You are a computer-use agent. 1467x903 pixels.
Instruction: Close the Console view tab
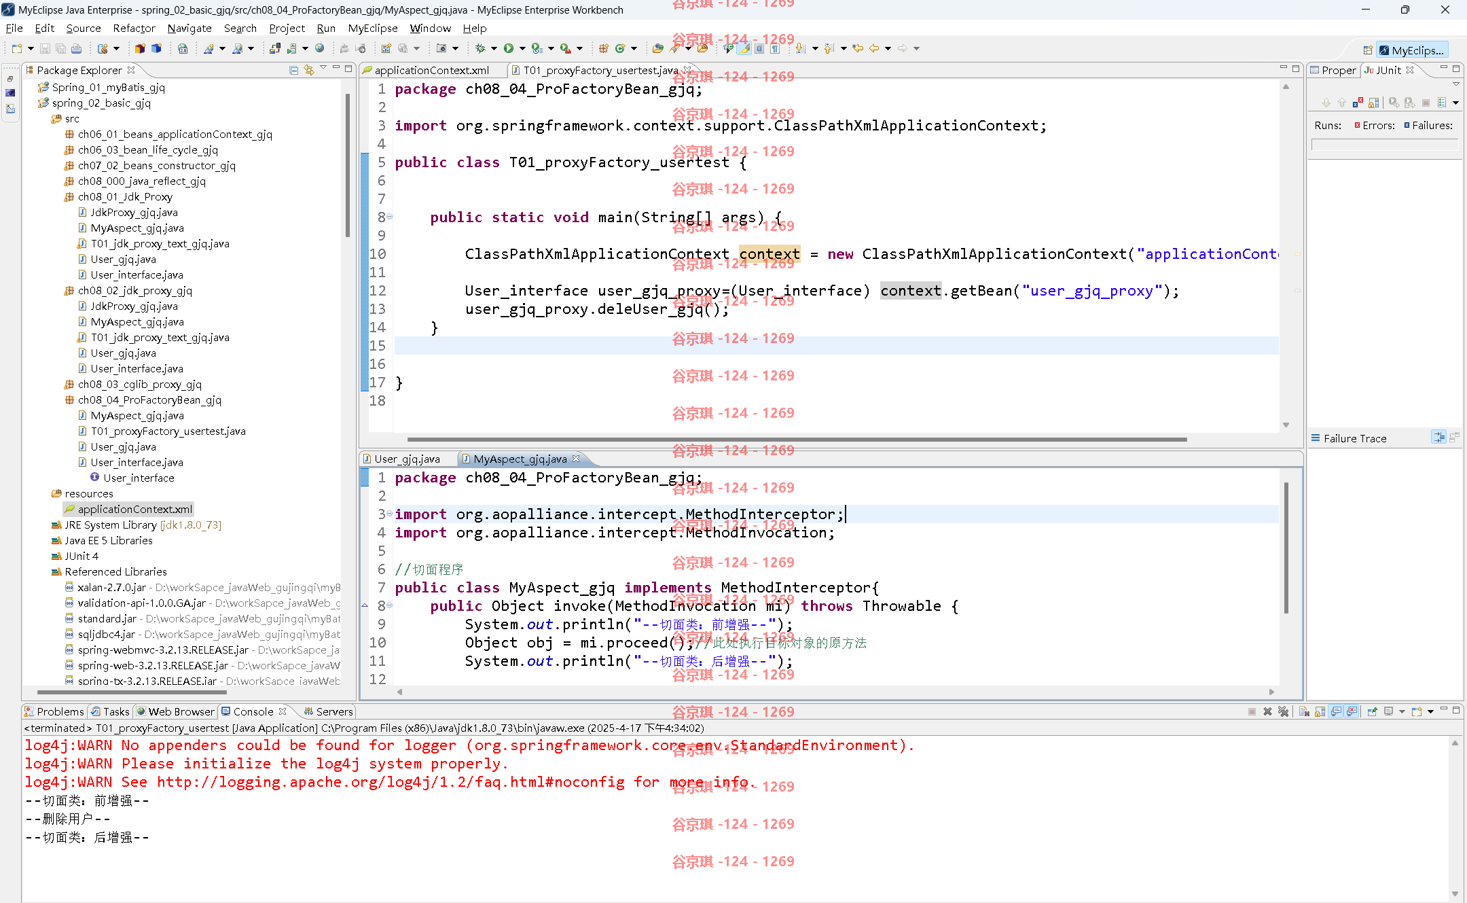click(x=283, y=711)
